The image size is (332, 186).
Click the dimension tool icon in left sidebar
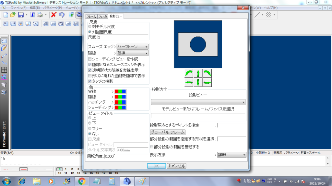4,56
